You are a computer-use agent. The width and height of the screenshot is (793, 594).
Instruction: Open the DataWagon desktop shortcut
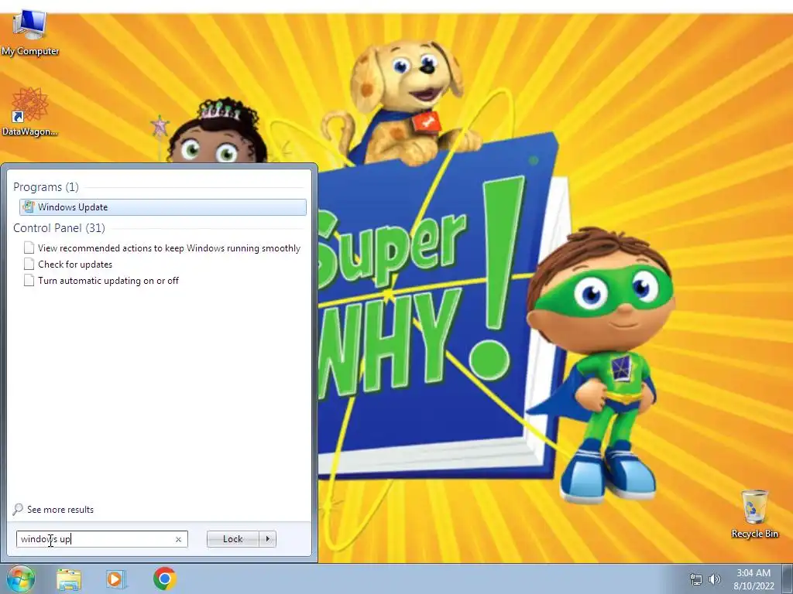click(29, 111)
